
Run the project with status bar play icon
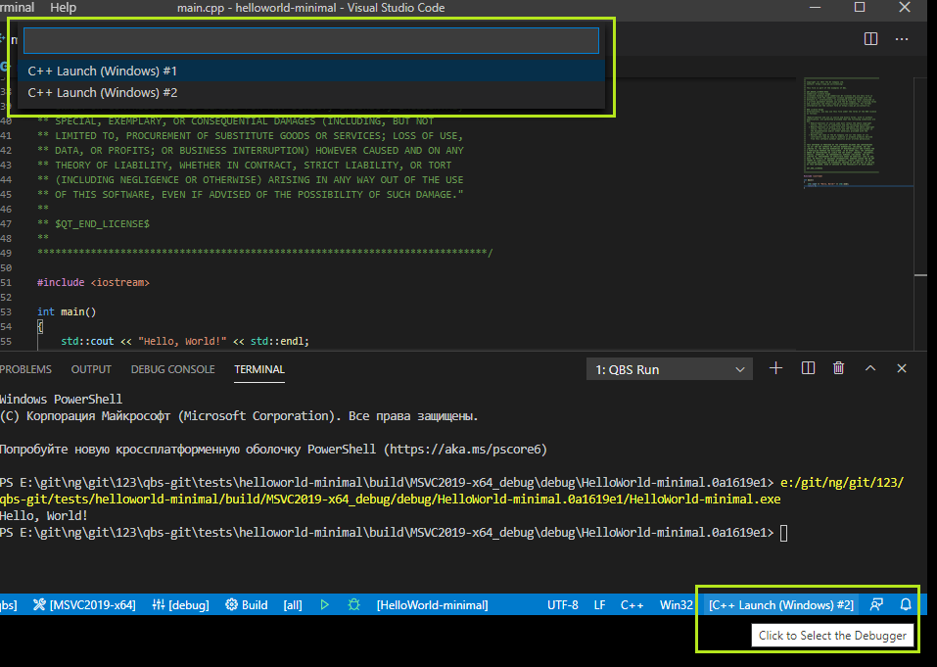(324, 605)
